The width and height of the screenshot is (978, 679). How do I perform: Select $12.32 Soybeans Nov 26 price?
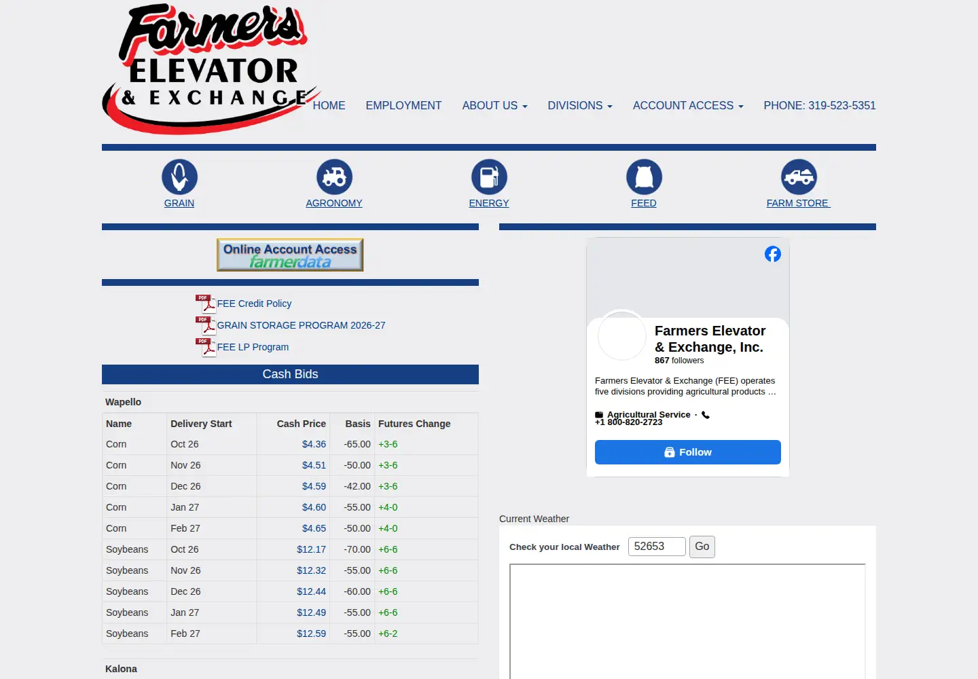tap(311, 570)
